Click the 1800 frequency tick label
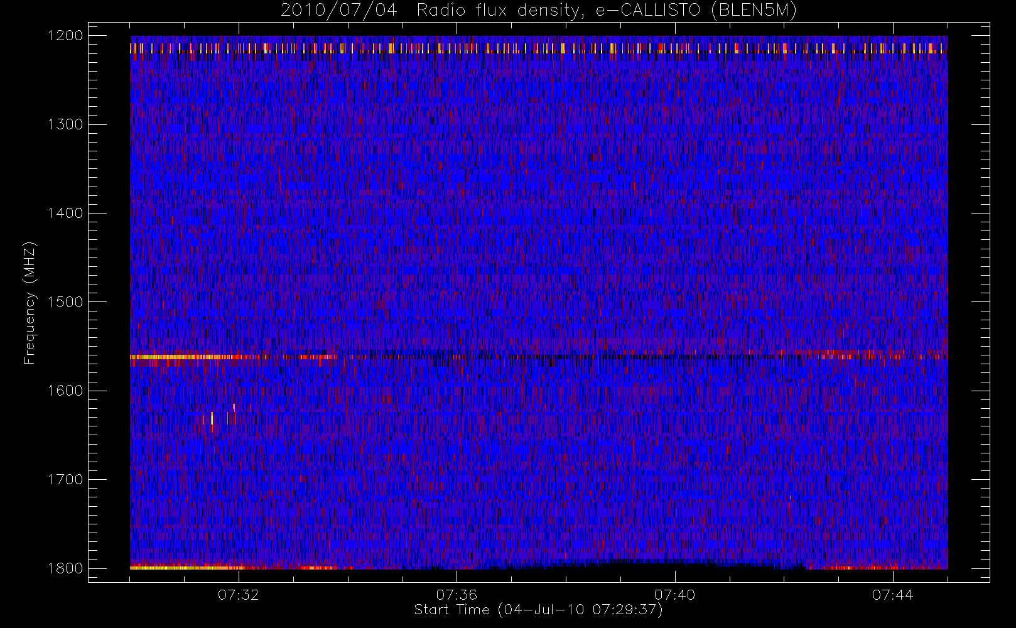Viewport: 1016px width, 628px height. click(x=65, y=568)
